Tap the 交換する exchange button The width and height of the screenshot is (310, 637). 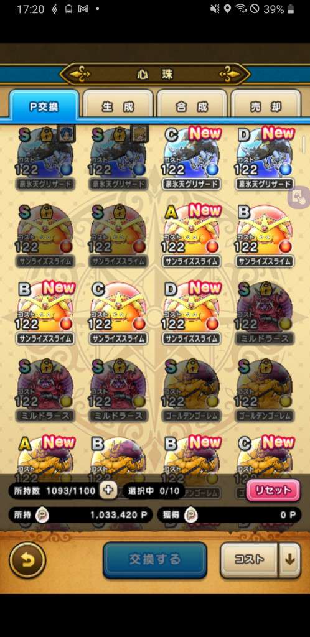[x=155, y=560]
